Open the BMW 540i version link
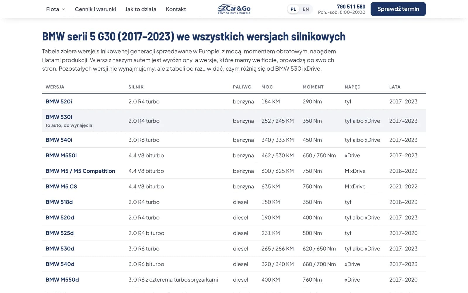 pyautogui.click(x=59, y=140)
